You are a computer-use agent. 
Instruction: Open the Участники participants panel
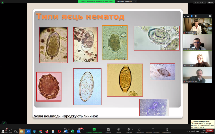coord(66,130)
